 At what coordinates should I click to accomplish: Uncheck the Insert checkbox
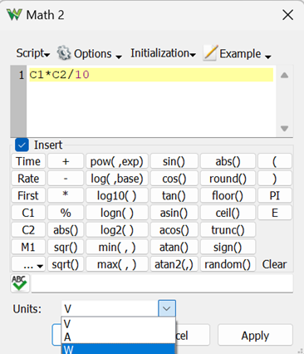(x=22, y=145)
